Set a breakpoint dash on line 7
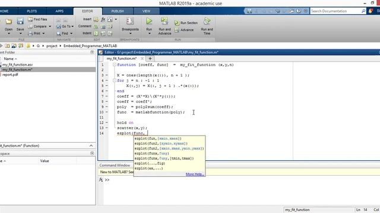 107,96
